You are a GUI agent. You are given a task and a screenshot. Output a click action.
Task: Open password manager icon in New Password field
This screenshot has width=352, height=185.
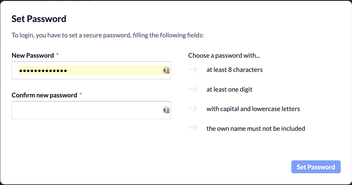166,70
